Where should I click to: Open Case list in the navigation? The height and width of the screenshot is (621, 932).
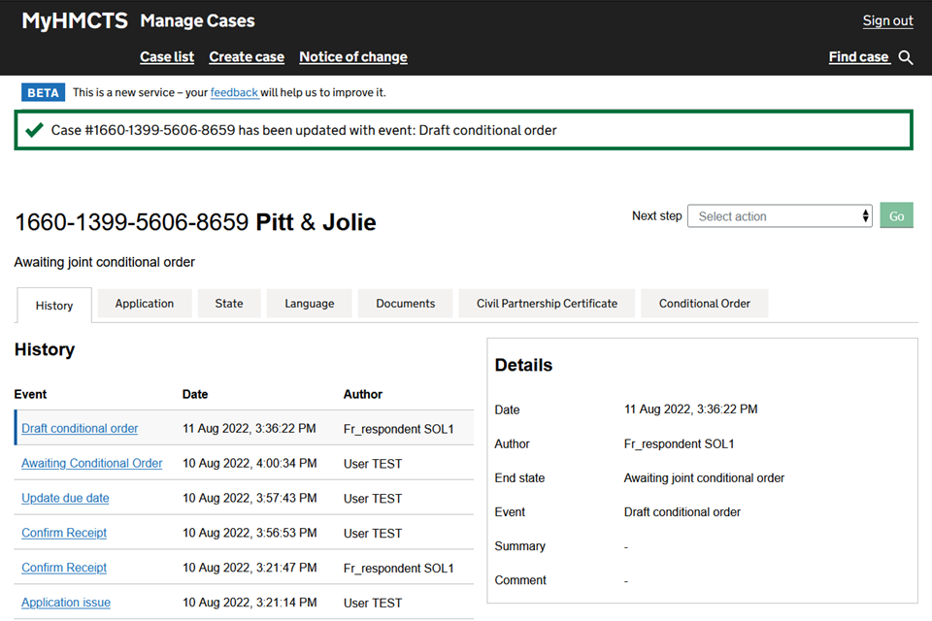167,57
